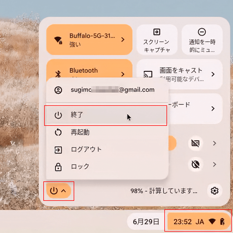This screenshot has height=233, width=233.
Task: Expand Bluetooth device list chevron
Action: 123,74
